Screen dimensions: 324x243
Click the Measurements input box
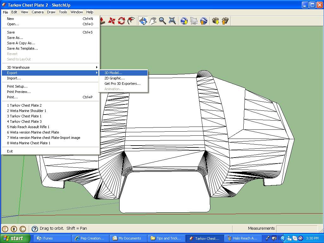tap(297, 228)
